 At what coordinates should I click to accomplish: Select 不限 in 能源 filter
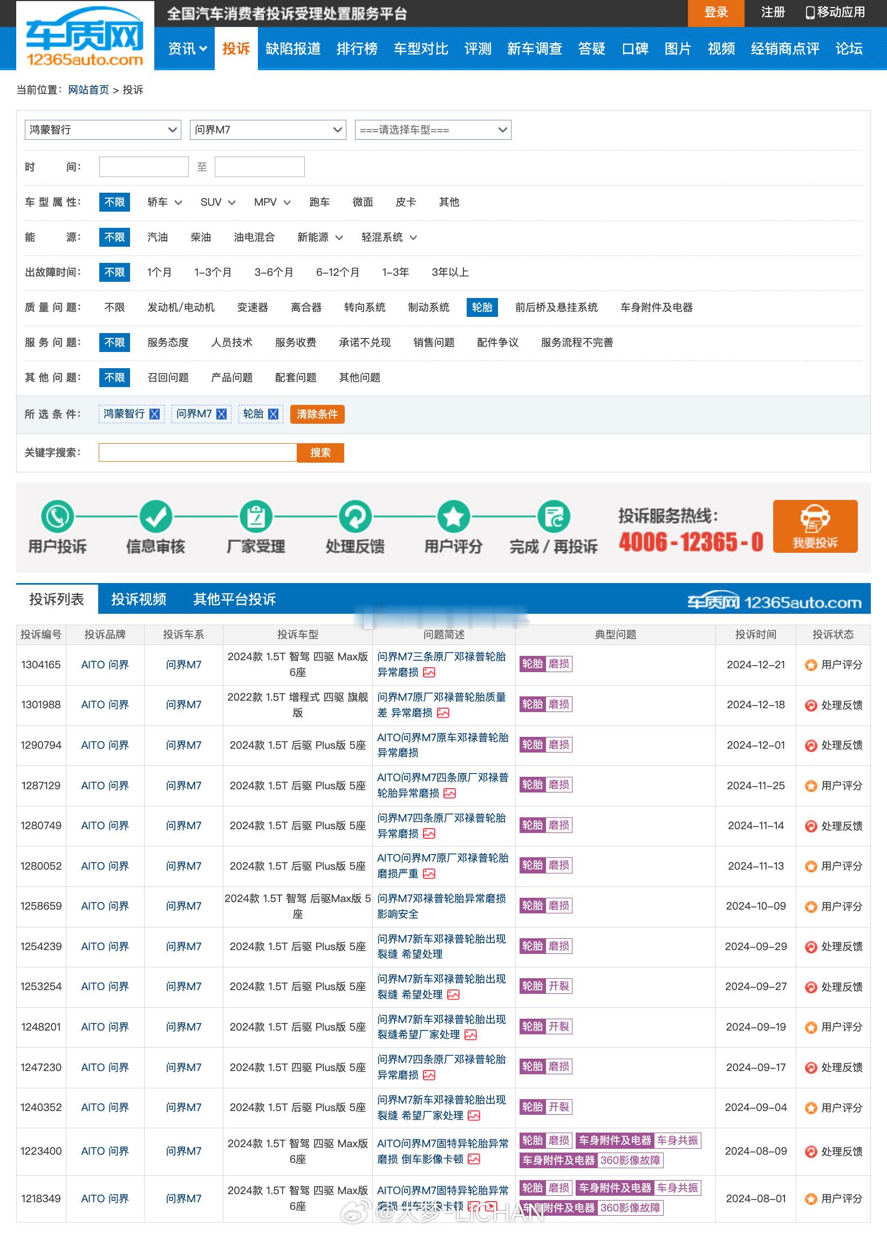click(x=115, y=238)
